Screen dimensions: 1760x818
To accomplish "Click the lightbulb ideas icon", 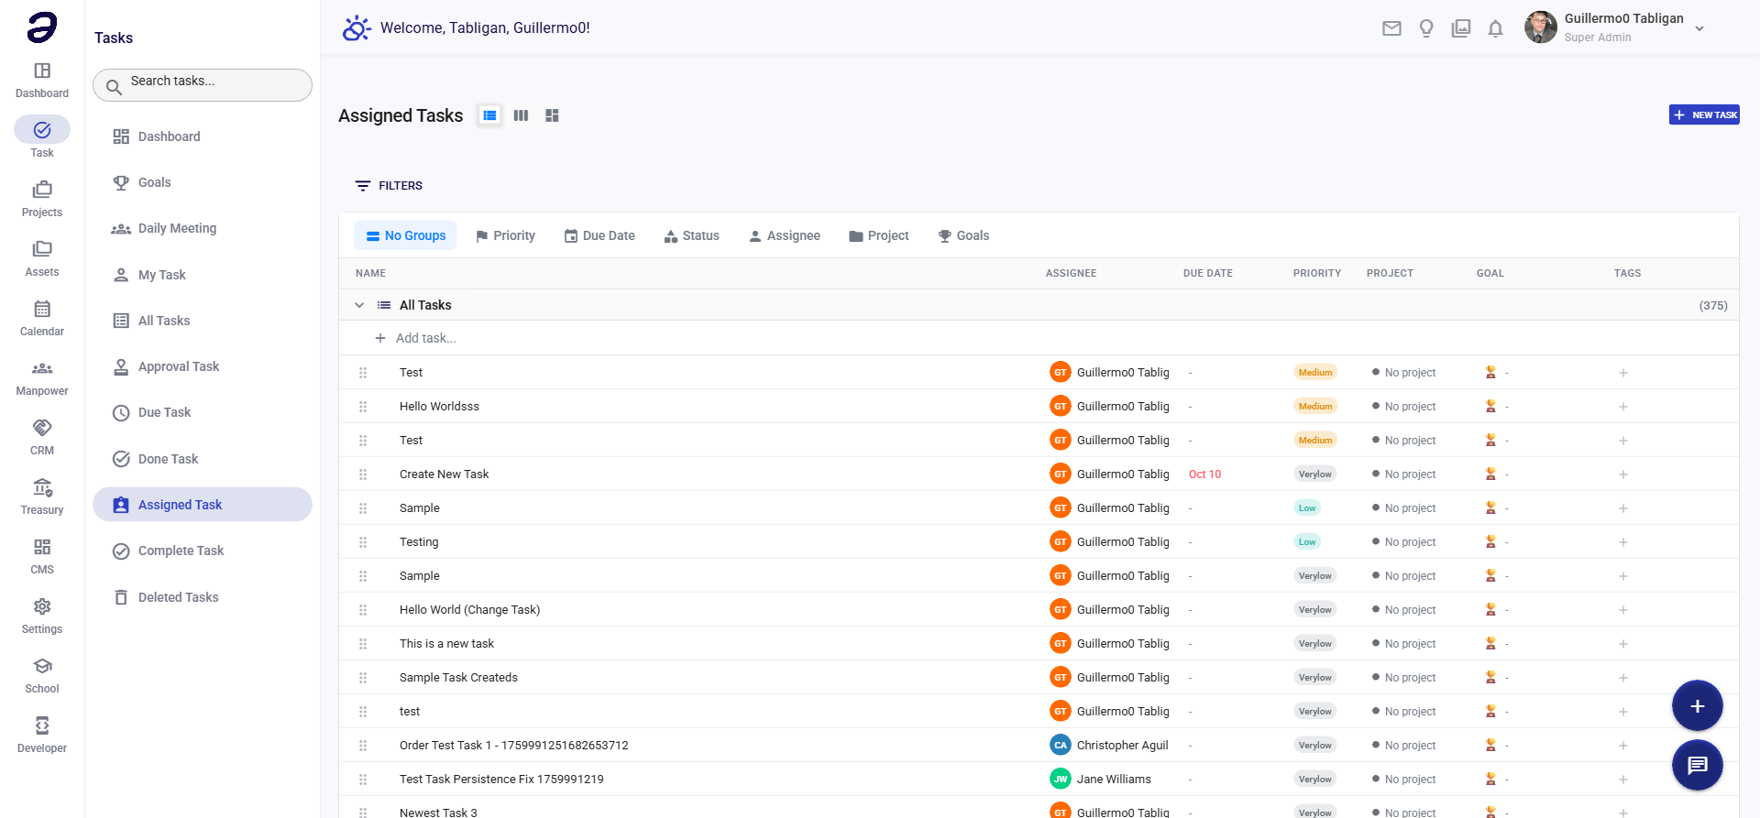I will 1426,28.
